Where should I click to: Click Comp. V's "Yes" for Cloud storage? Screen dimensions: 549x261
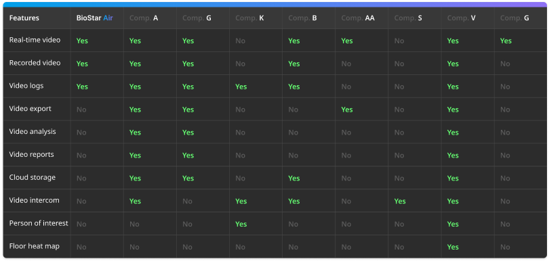453,179
